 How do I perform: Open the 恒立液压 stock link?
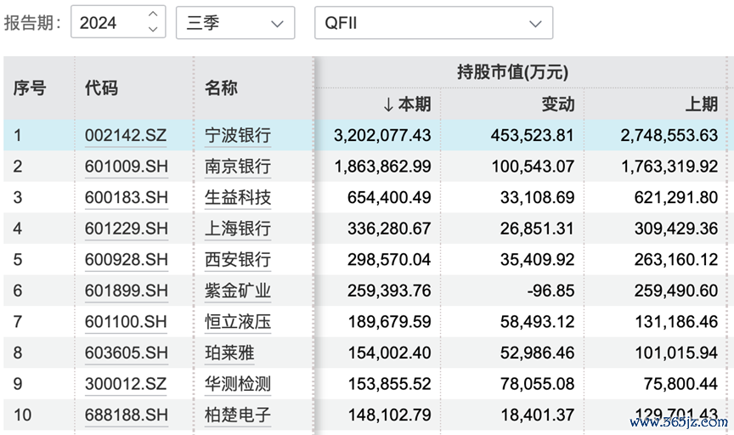tap(238, 322)
